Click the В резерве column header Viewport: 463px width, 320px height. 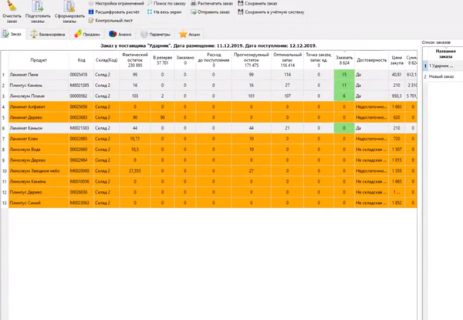(x=162, y=60)
